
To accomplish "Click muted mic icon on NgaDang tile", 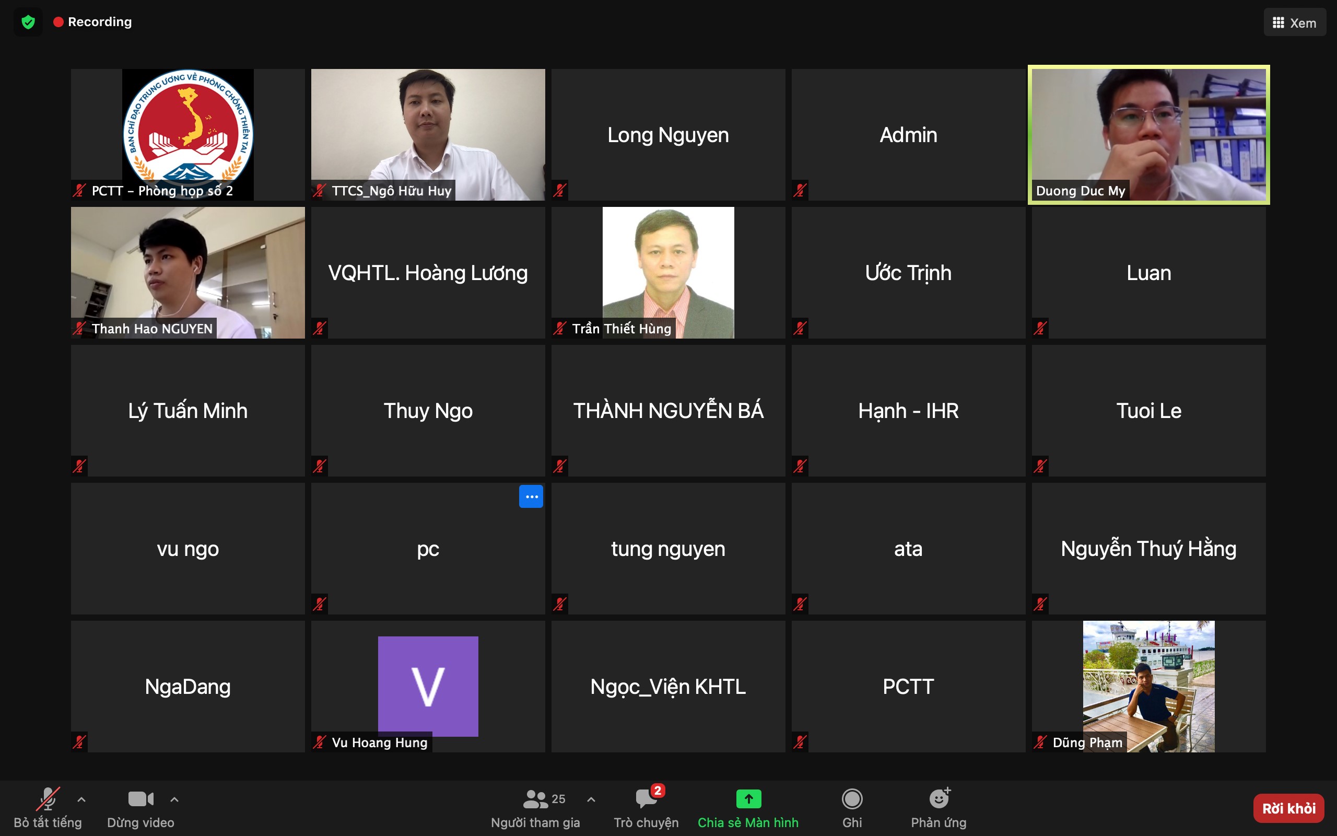I will point(79,742).
